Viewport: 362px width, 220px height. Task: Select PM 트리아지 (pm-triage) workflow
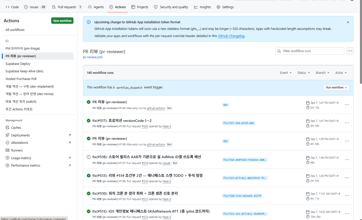click(38, 48)
